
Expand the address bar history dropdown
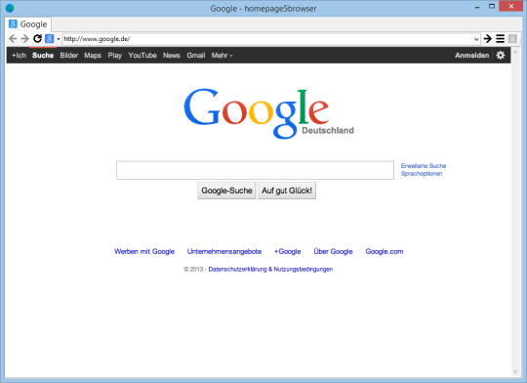click(x=476, y=39)
